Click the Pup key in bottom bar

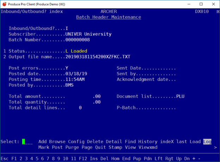click(x=137, y=158)
